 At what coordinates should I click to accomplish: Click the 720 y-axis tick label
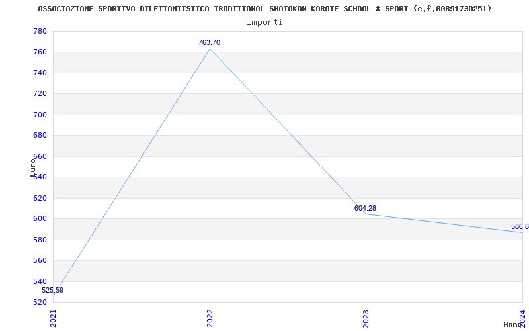point(40,94)
